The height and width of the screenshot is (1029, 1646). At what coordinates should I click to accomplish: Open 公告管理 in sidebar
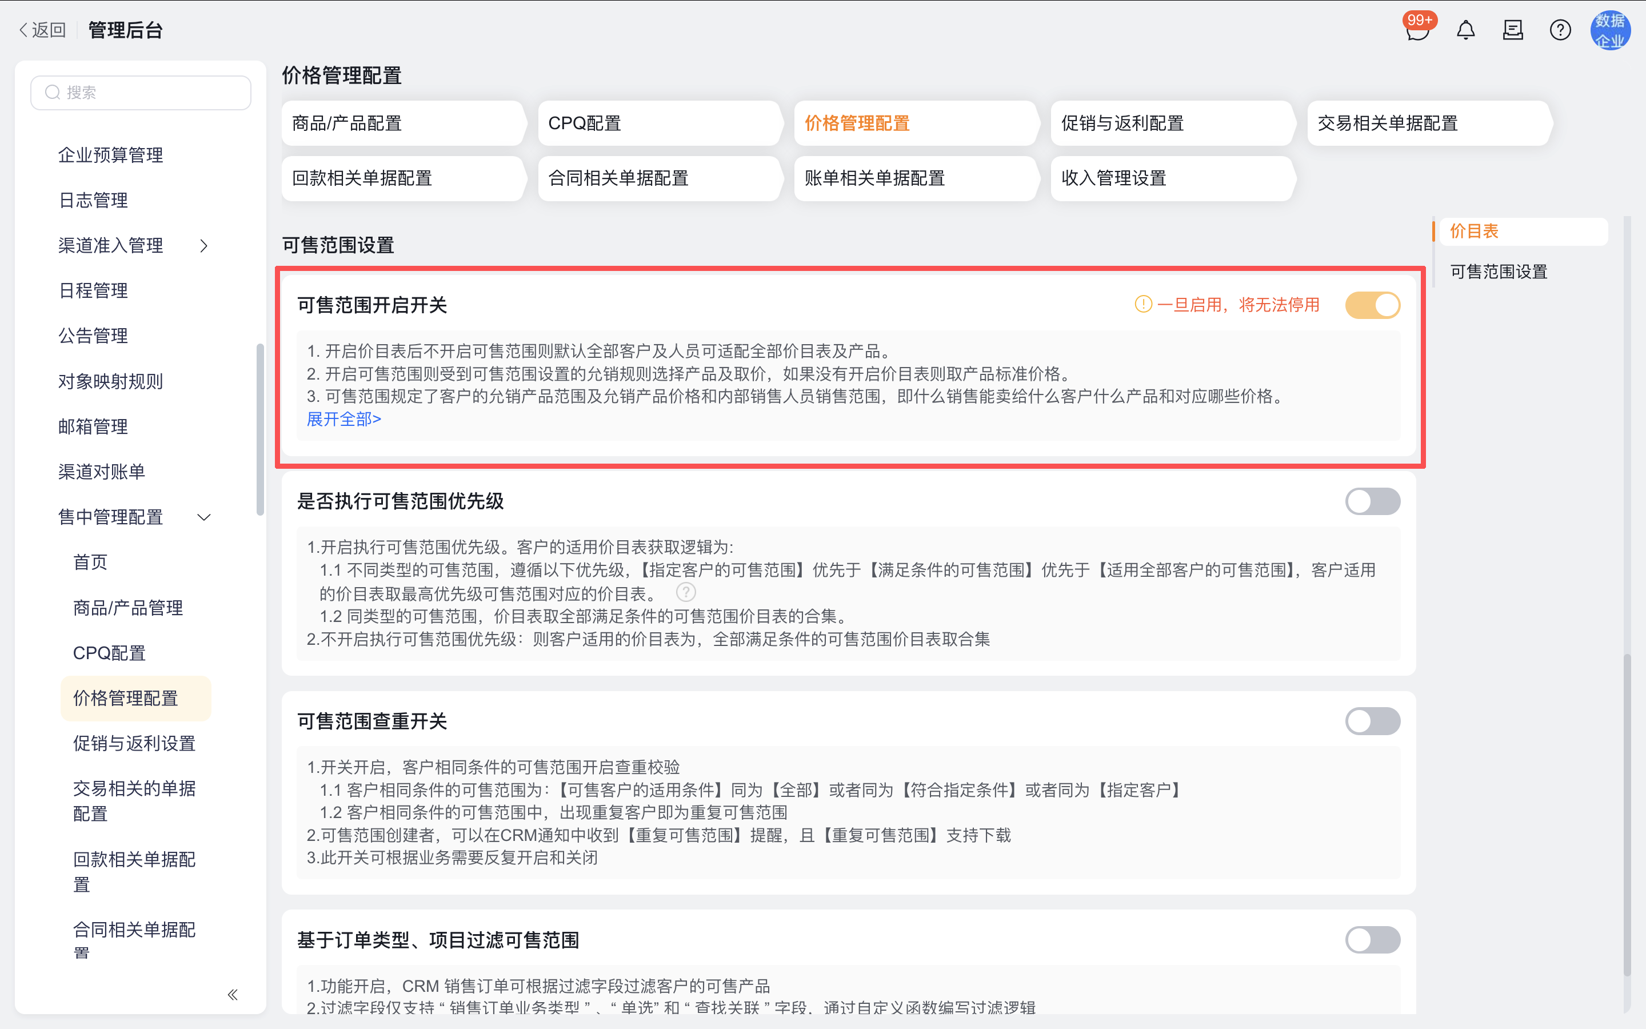click(93, 336)
